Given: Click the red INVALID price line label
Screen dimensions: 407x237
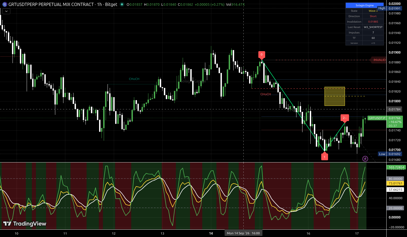Looking at the screenshot, I should pos(379,60).
